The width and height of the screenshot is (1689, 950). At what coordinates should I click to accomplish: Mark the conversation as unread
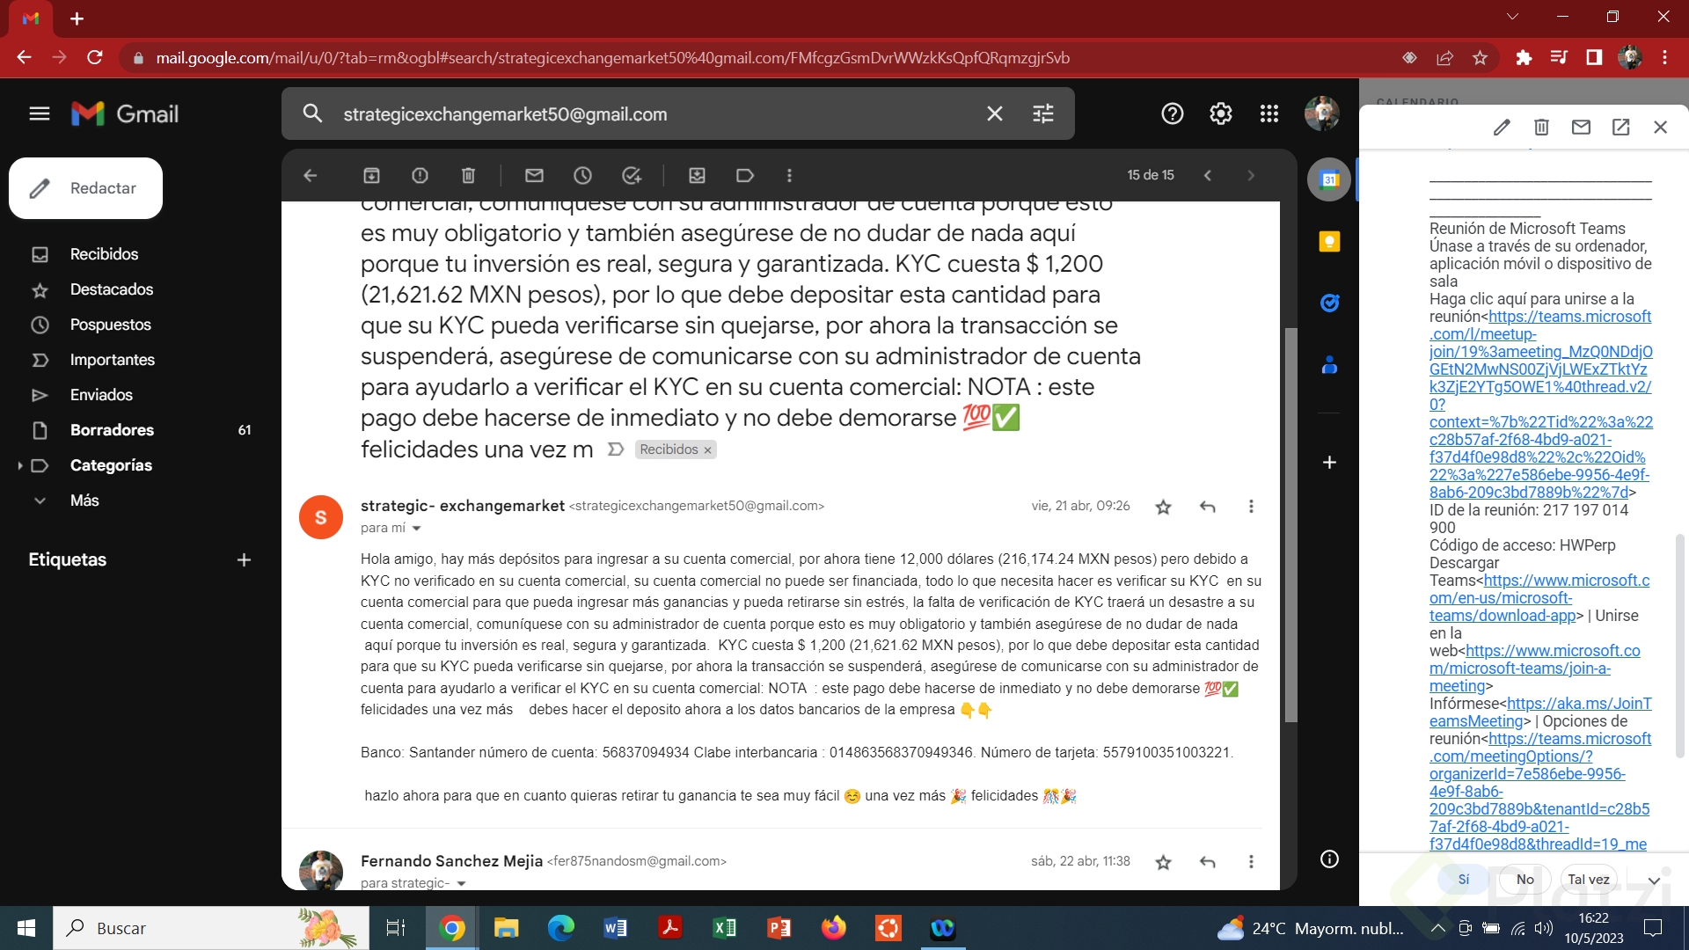534,175
